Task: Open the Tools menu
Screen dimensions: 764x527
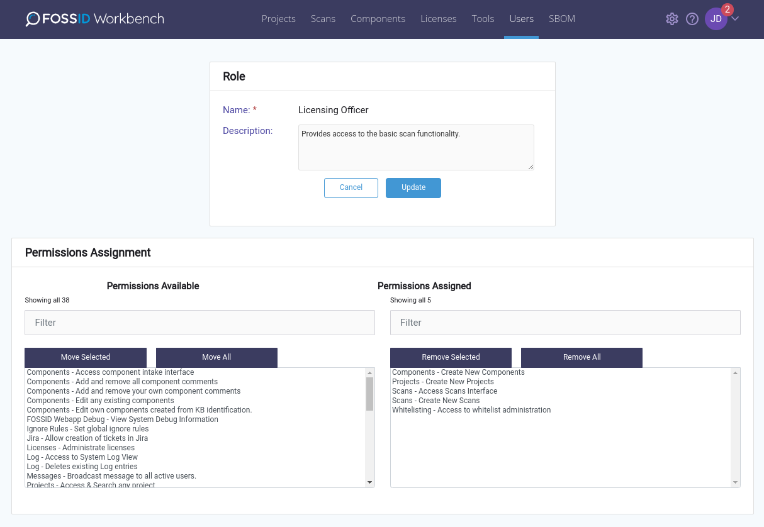Action: tap(483, 19)
